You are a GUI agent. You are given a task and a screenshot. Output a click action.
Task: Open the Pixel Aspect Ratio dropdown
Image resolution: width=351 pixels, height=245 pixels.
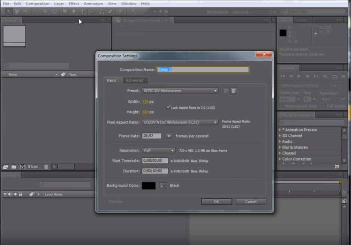[x=180, y=122]
